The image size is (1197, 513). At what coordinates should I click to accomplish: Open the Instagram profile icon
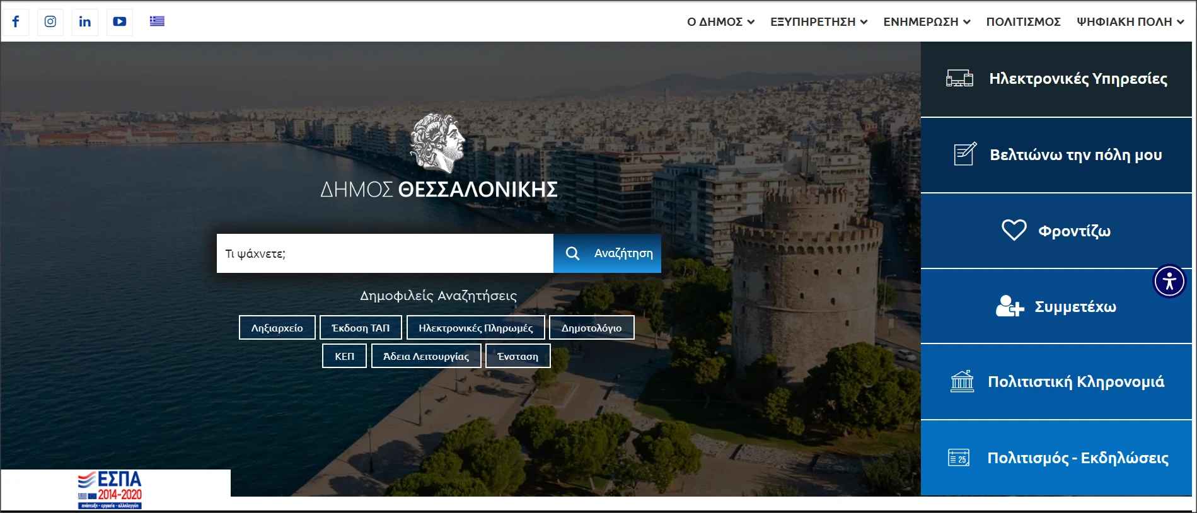(x=50, y=21)
